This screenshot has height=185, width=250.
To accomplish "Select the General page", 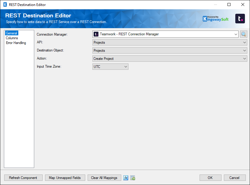I will pyautogui.click(x=11, y=33).
